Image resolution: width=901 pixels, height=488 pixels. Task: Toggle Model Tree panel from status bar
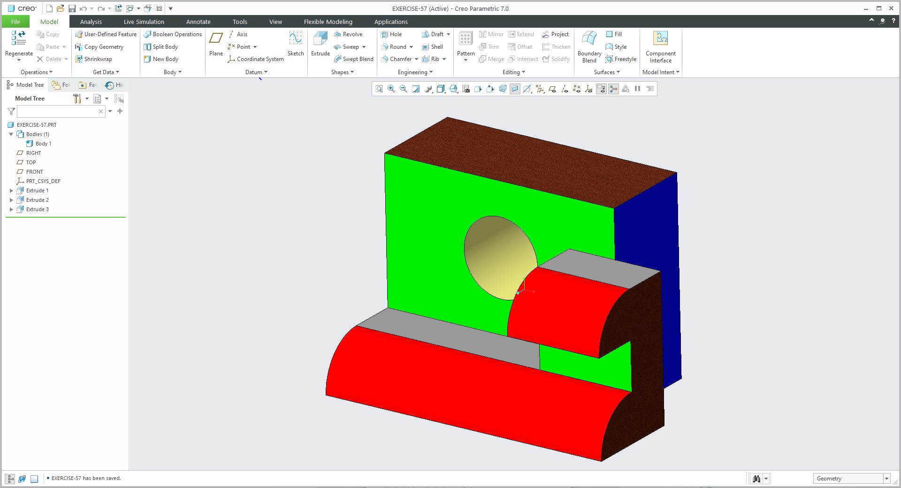coord(10,479)
